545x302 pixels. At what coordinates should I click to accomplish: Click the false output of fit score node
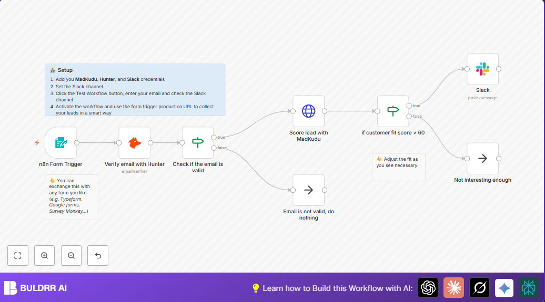coord(409,116)
